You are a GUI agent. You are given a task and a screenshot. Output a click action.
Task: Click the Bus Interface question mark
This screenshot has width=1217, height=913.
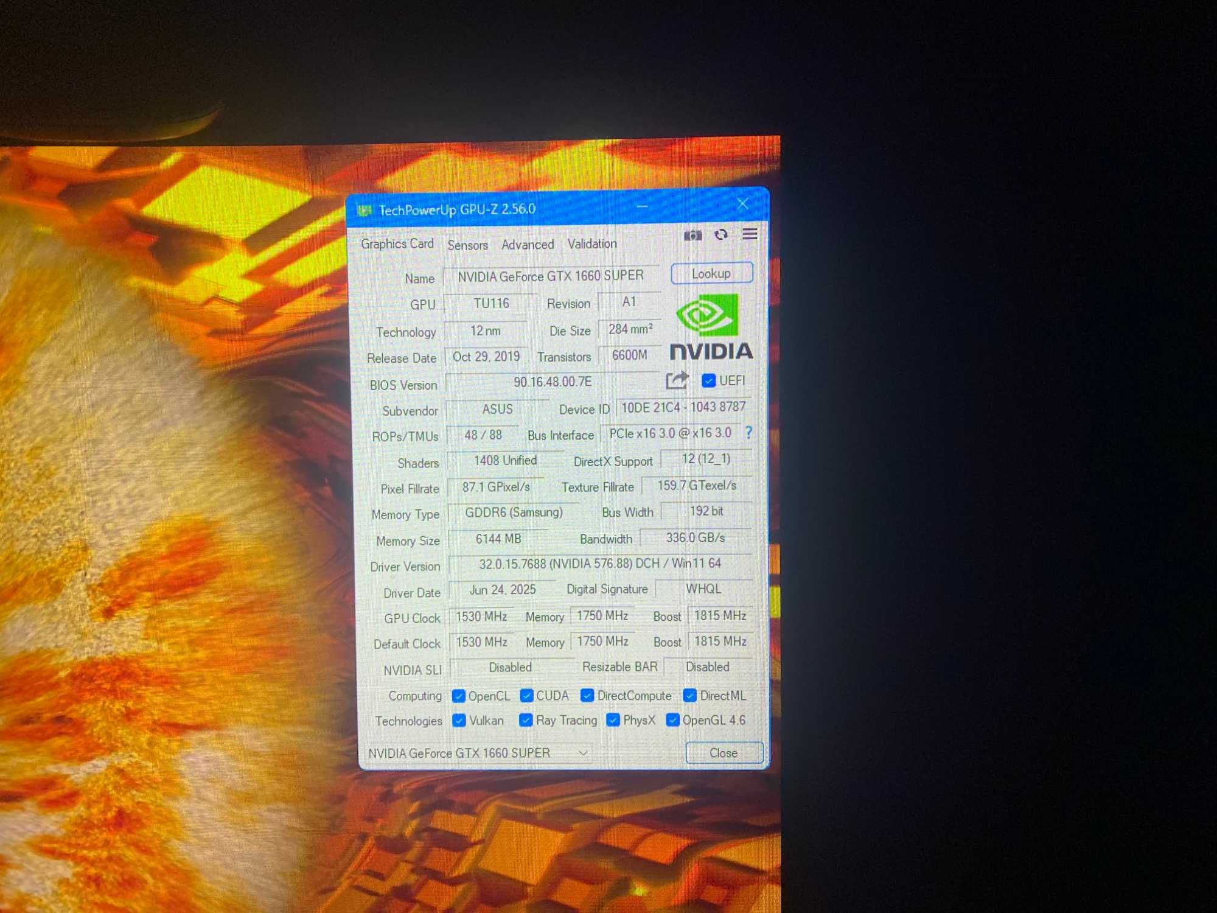749,432
